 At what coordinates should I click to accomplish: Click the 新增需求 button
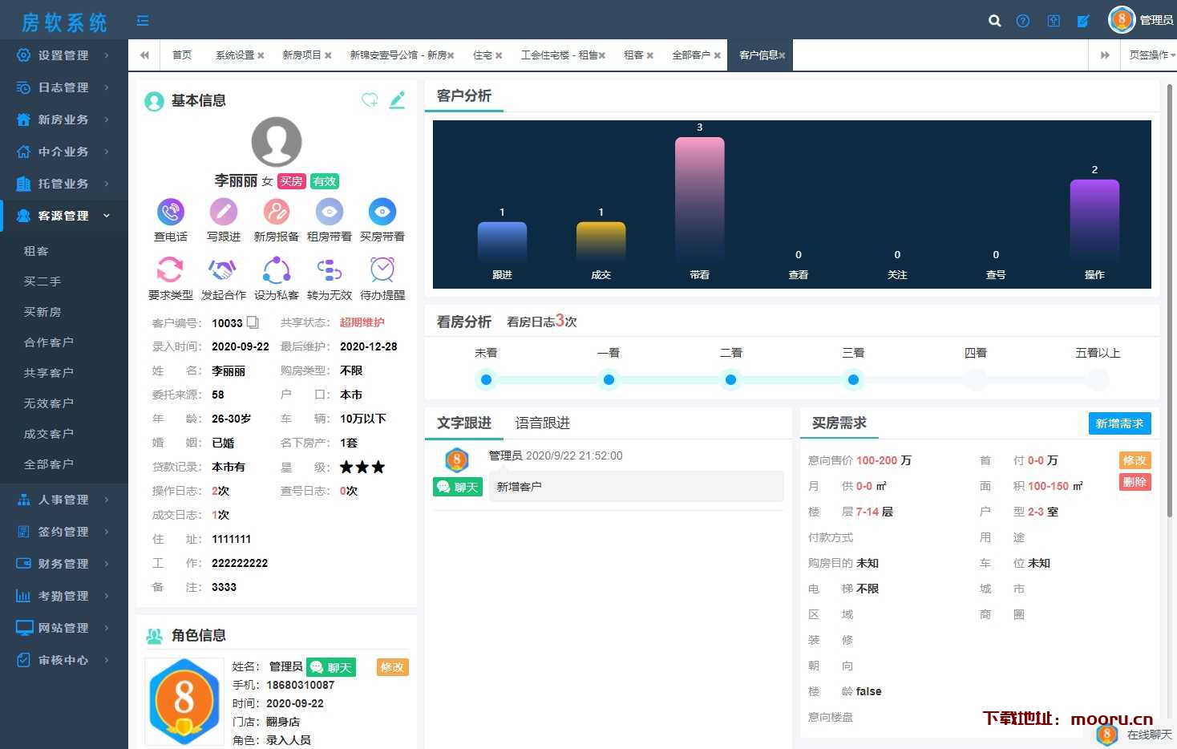coord(1119,423)
